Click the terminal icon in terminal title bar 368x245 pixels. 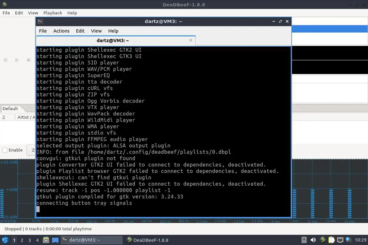(40, 21)
